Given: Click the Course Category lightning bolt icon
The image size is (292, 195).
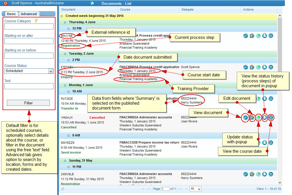Looking at the screenshot, I should click(x=36, y=21).
